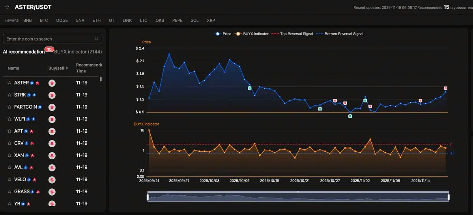The image size is (473, 215).
Task: Toggle the Price series in chart legend
Action: coord(222,34)
